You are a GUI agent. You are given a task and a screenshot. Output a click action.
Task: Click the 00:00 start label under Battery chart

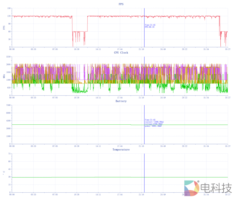(x=12, y=146)
